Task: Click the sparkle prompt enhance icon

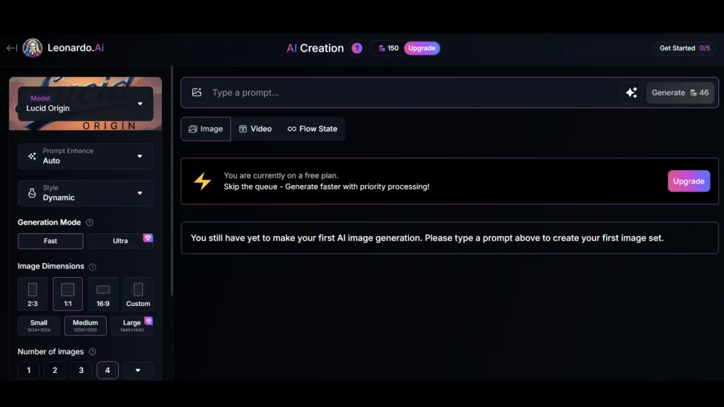Action: click(x=631, y=93)
